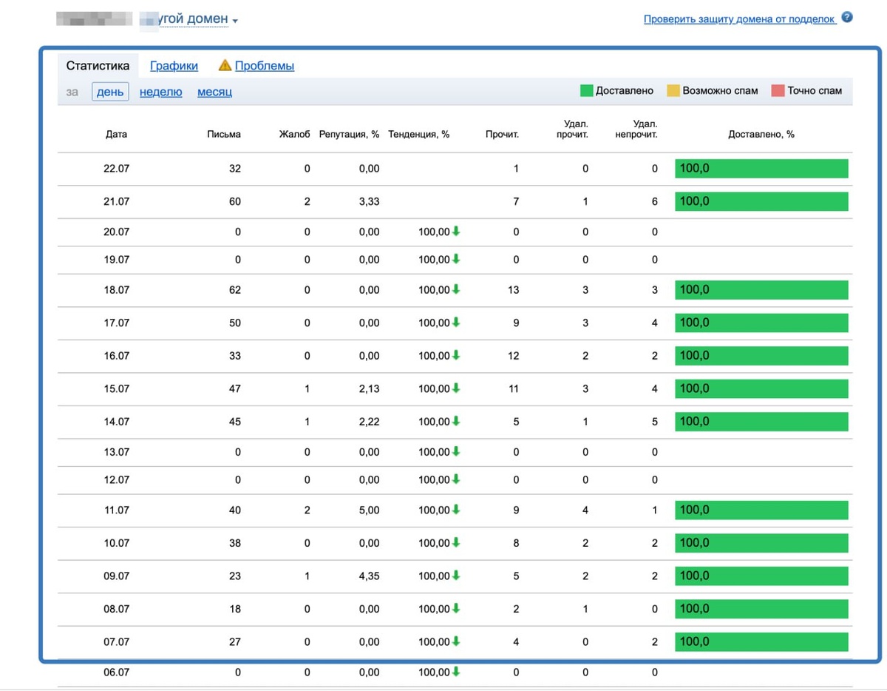Click the date cell 22.07
Screen dimensions: 887x691
tap(116, 169)
